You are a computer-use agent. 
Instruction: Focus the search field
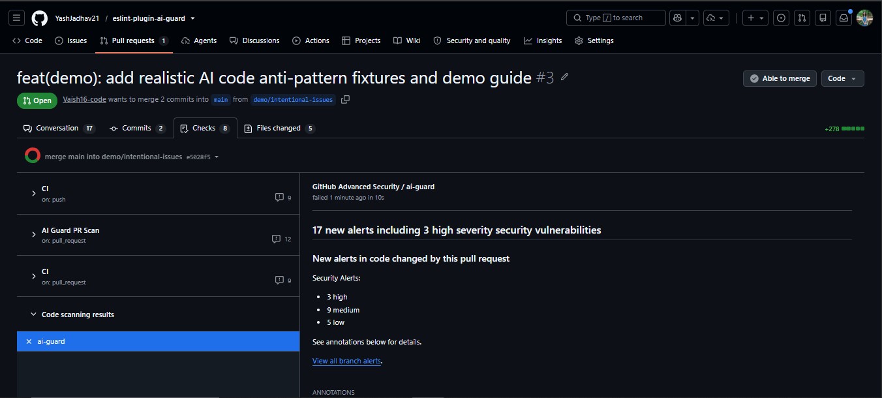(616, 18)
